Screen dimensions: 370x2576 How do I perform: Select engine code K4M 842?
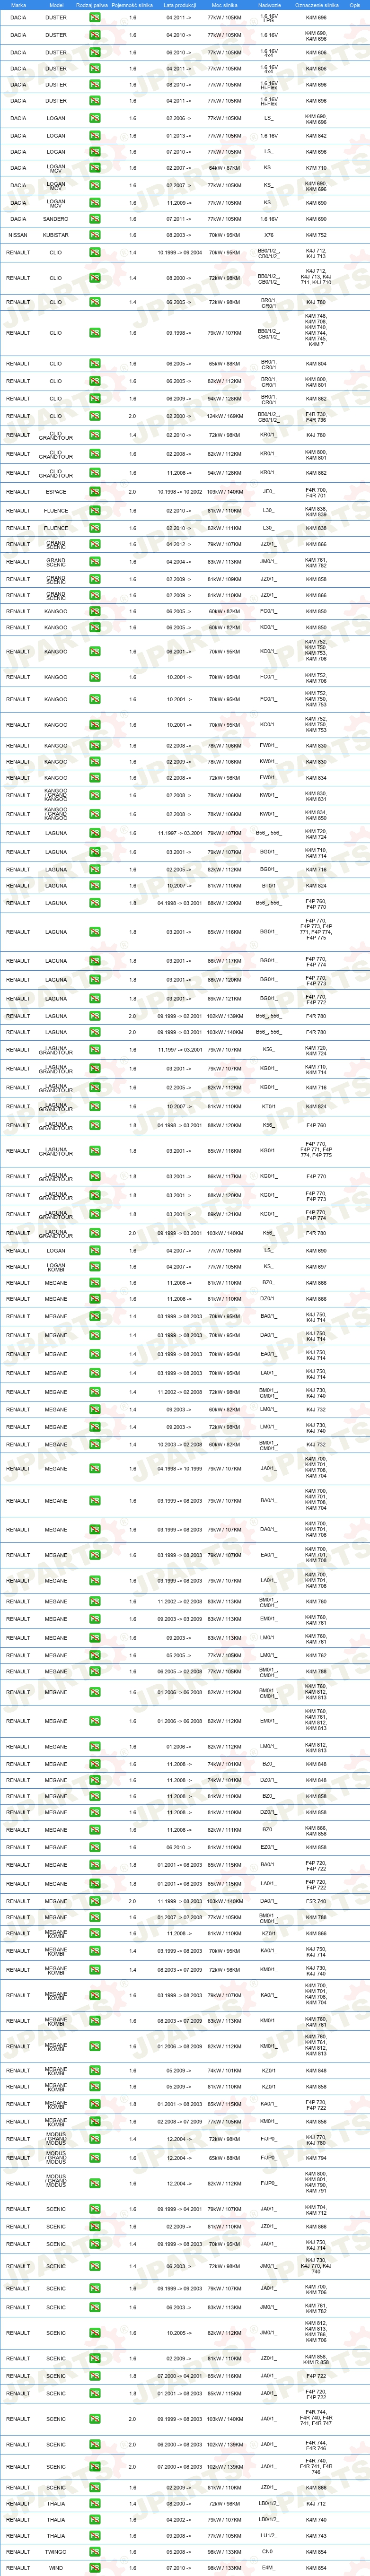point(316,136)
